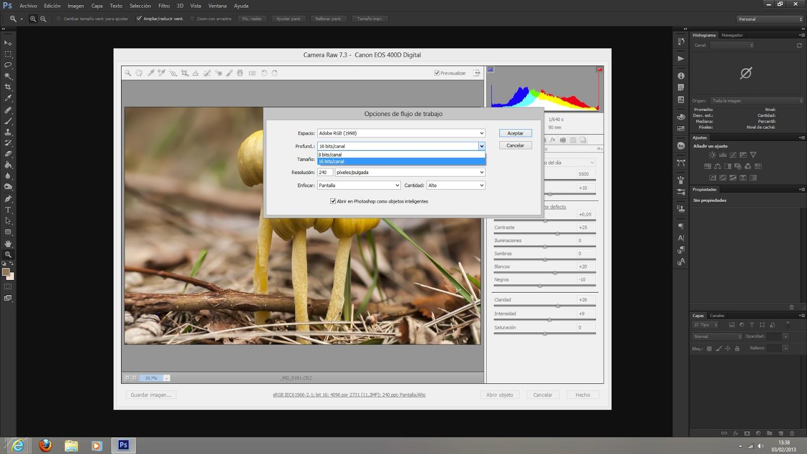Open the Origen dropdown in Histograma panel
The width and height of the screenshot is (807, 454).
pyautogui.click(x=756, y=101)
